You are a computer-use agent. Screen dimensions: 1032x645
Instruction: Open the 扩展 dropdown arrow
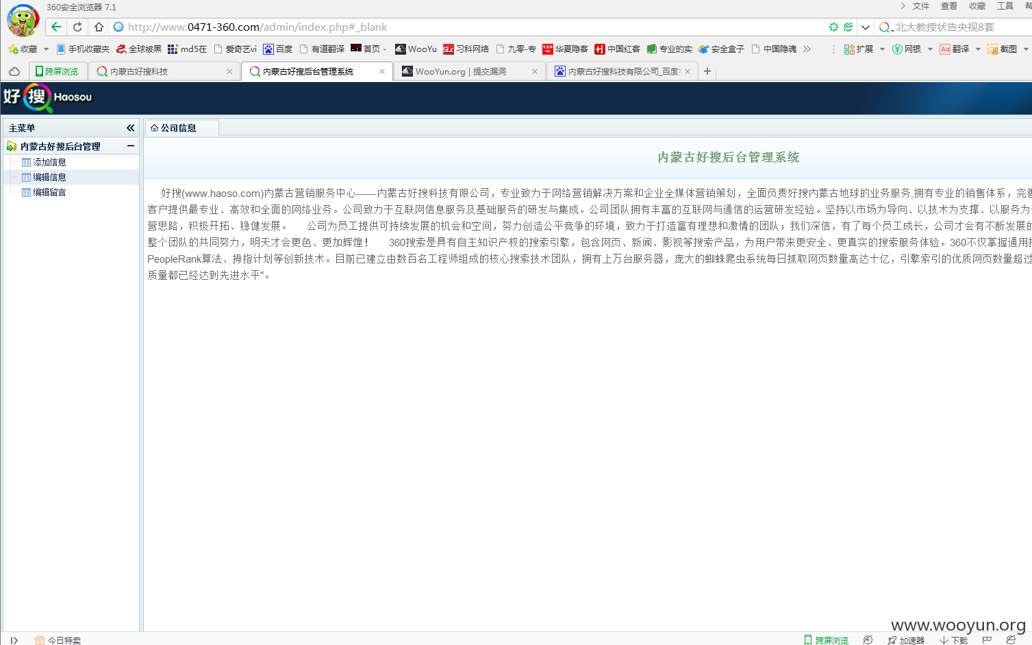pos(882,49)
